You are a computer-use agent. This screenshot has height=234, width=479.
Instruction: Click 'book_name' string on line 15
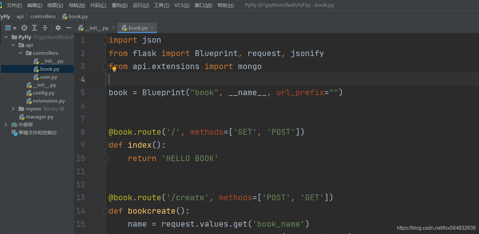pos(278,224)
